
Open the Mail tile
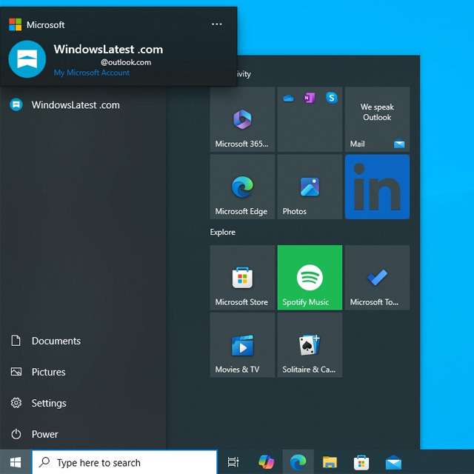coord(377,119)
